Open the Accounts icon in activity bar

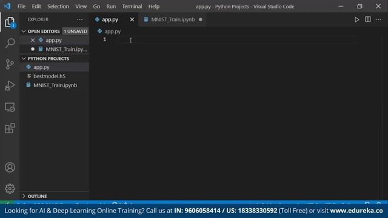10,167
